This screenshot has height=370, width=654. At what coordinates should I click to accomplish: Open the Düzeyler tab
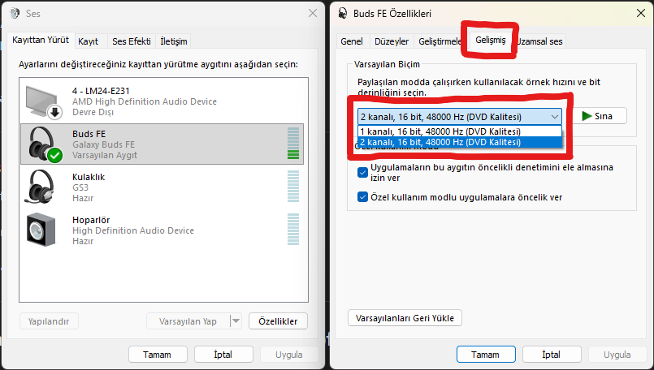click(x=392, y=41)
